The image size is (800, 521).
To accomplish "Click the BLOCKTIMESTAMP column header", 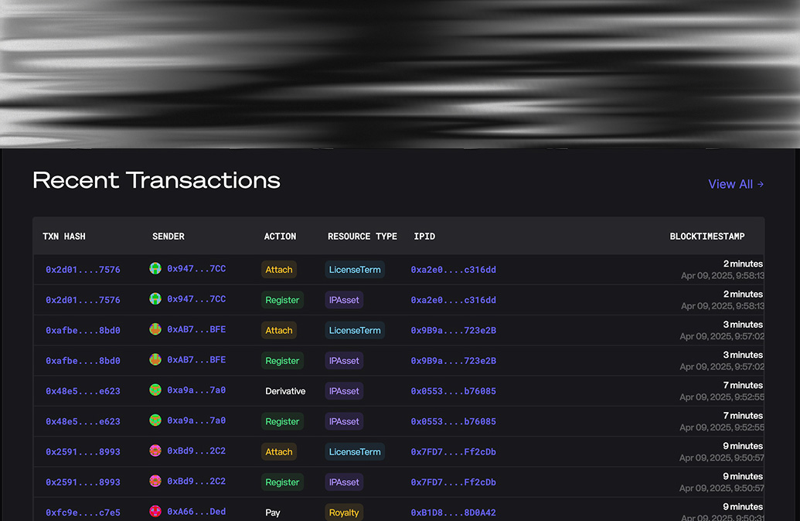I will tap(707, 237).
